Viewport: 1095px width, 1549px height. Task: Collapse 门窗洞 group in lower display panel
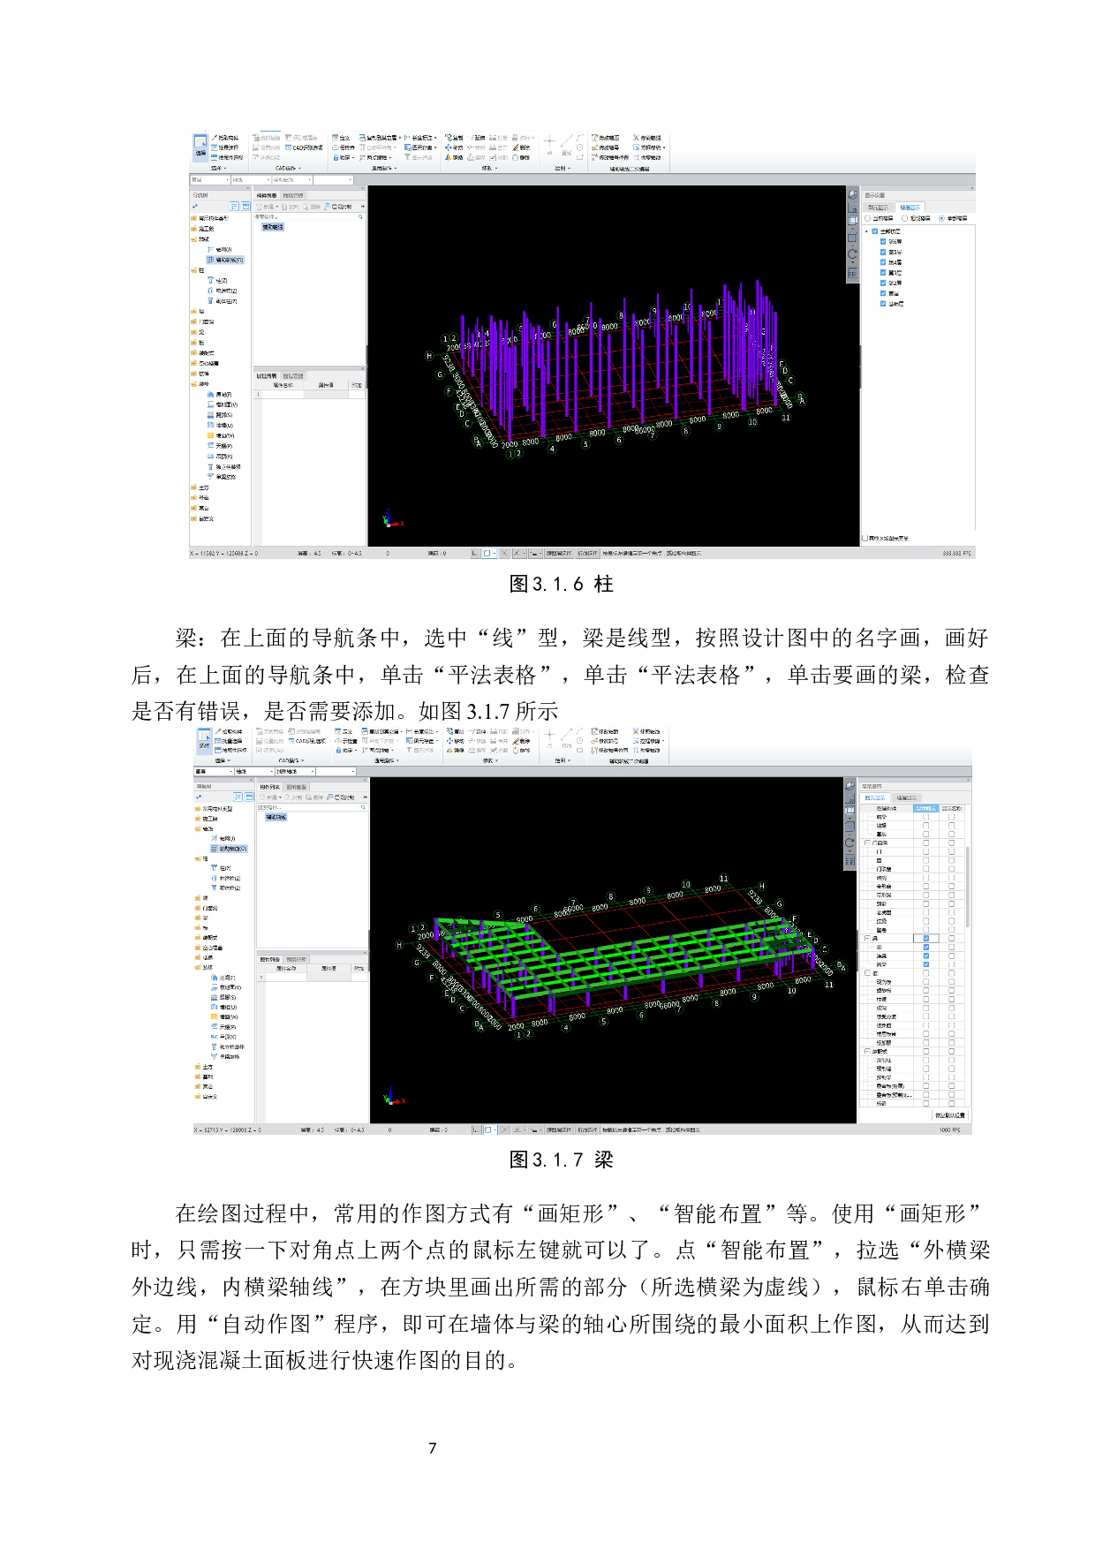coord(866,843)
